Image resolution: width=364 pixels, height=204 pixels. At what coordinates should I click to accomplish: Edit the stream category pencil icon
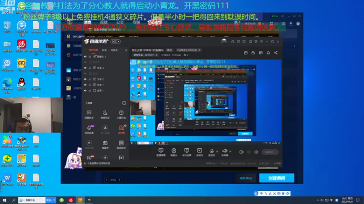[157, 55]
